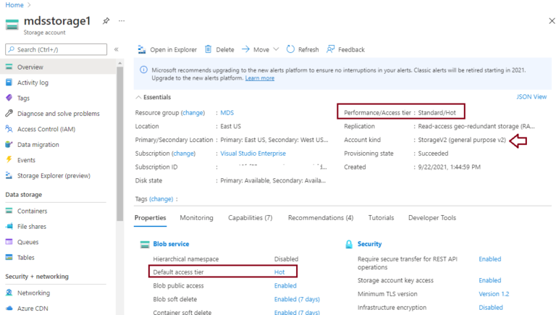Click change link next to Tags
This screenshot has height=315, width=556.
[x=161, y=199]
